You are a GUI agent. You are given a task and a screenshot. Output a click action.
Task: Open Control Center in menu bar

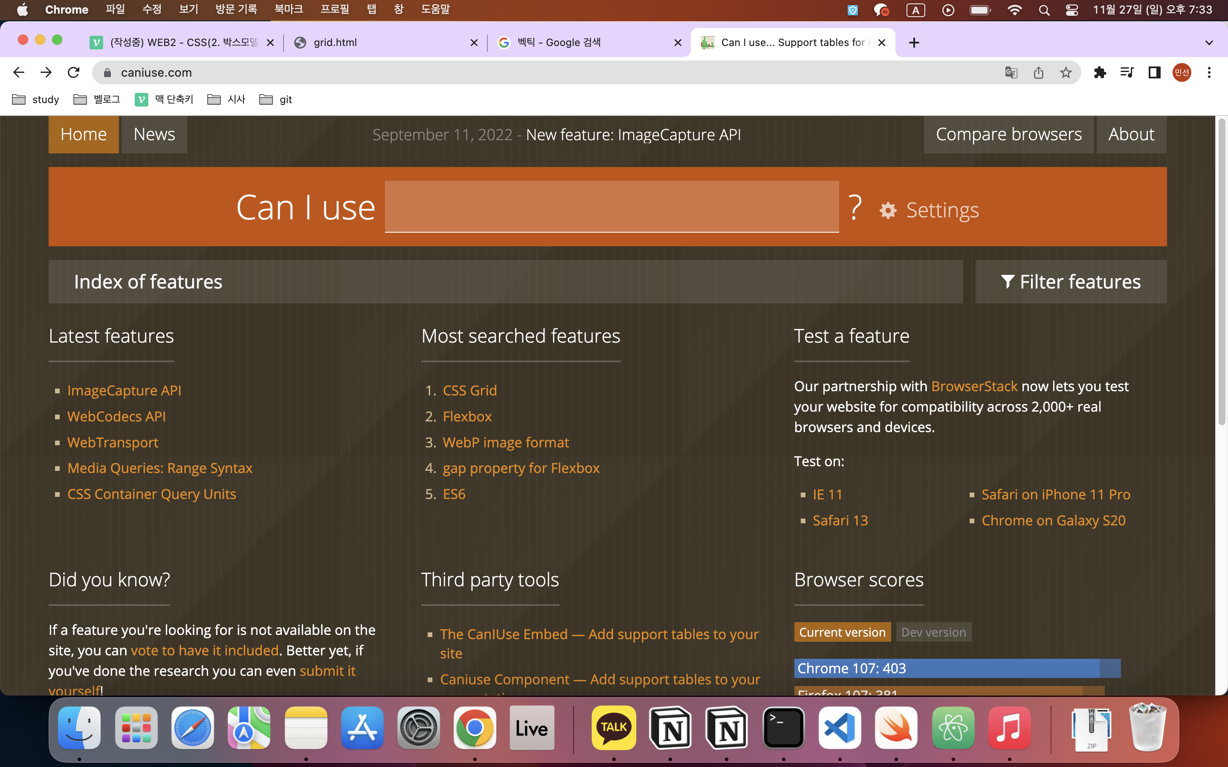(x=1072, y=10)
